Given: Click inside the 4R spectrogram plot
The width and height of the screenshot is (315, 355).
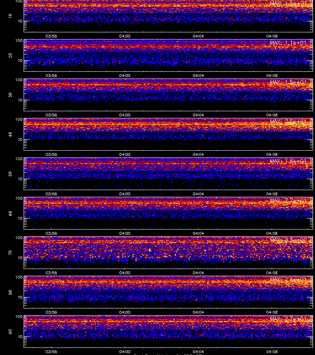Looking at the screenshot, I should [x=169, y=134].
